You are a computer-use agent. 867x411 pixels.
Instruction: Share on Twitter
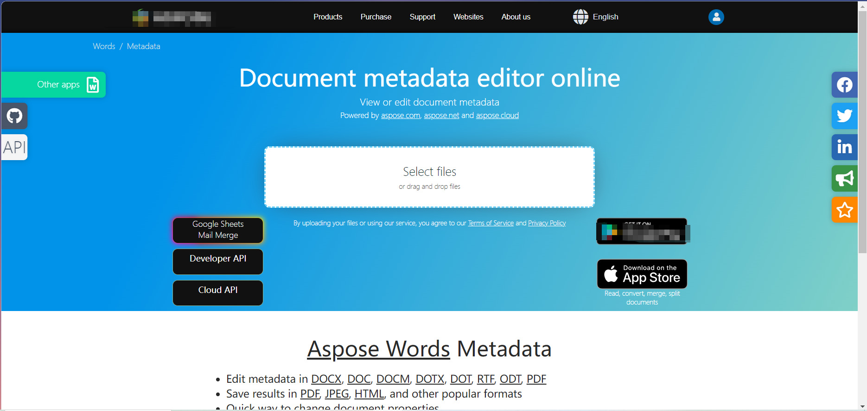coord(844,116)
